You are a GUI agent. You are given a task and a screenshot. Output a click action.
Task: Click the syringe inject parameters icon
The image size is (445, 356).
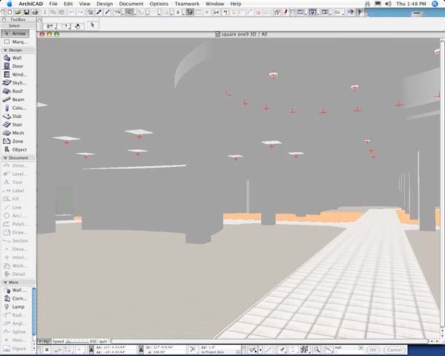108,12
